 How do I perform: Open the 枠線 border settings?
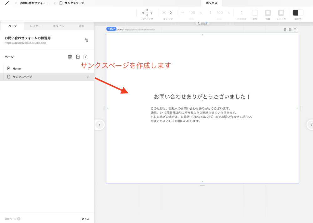point(268,13)
